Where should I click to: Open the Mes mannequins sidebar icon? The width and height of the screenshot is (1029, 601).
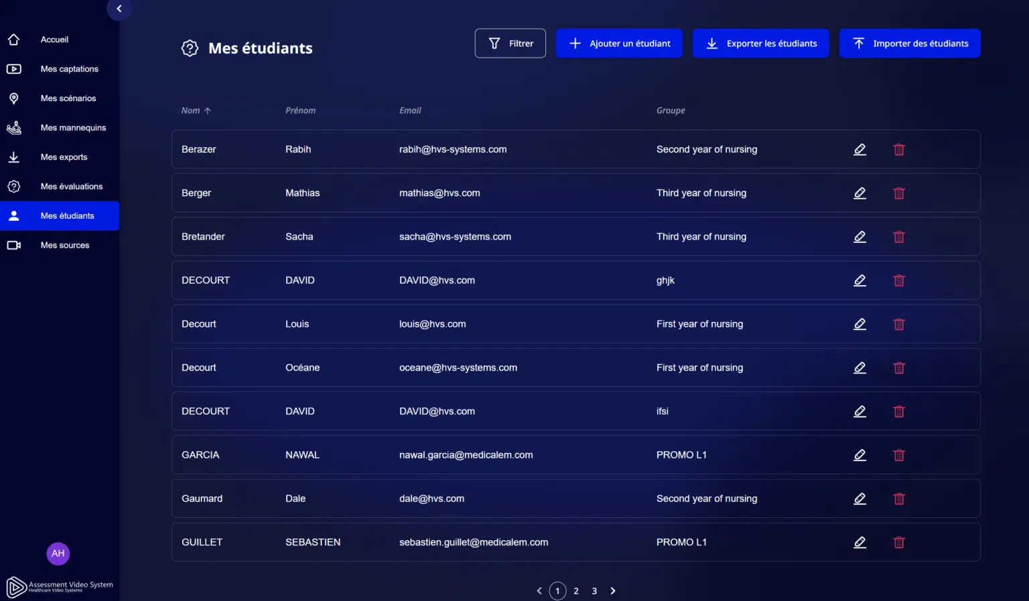[13, 128]
